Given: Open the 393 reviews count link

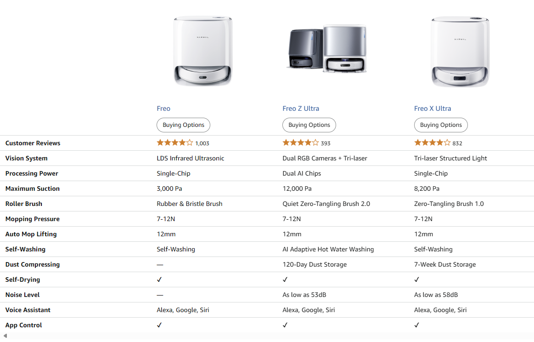Looking at the screenshot, I should [326, 143].
